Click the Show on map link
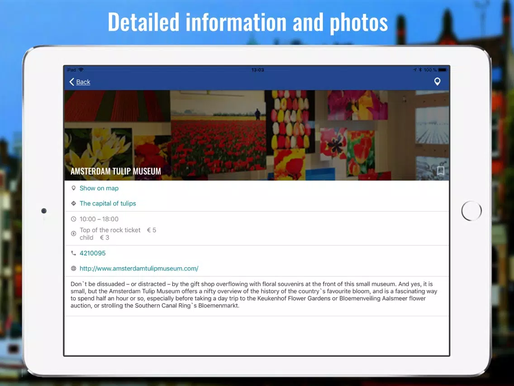This screenshot has height=386, width=514. click(x=99, y=188)
